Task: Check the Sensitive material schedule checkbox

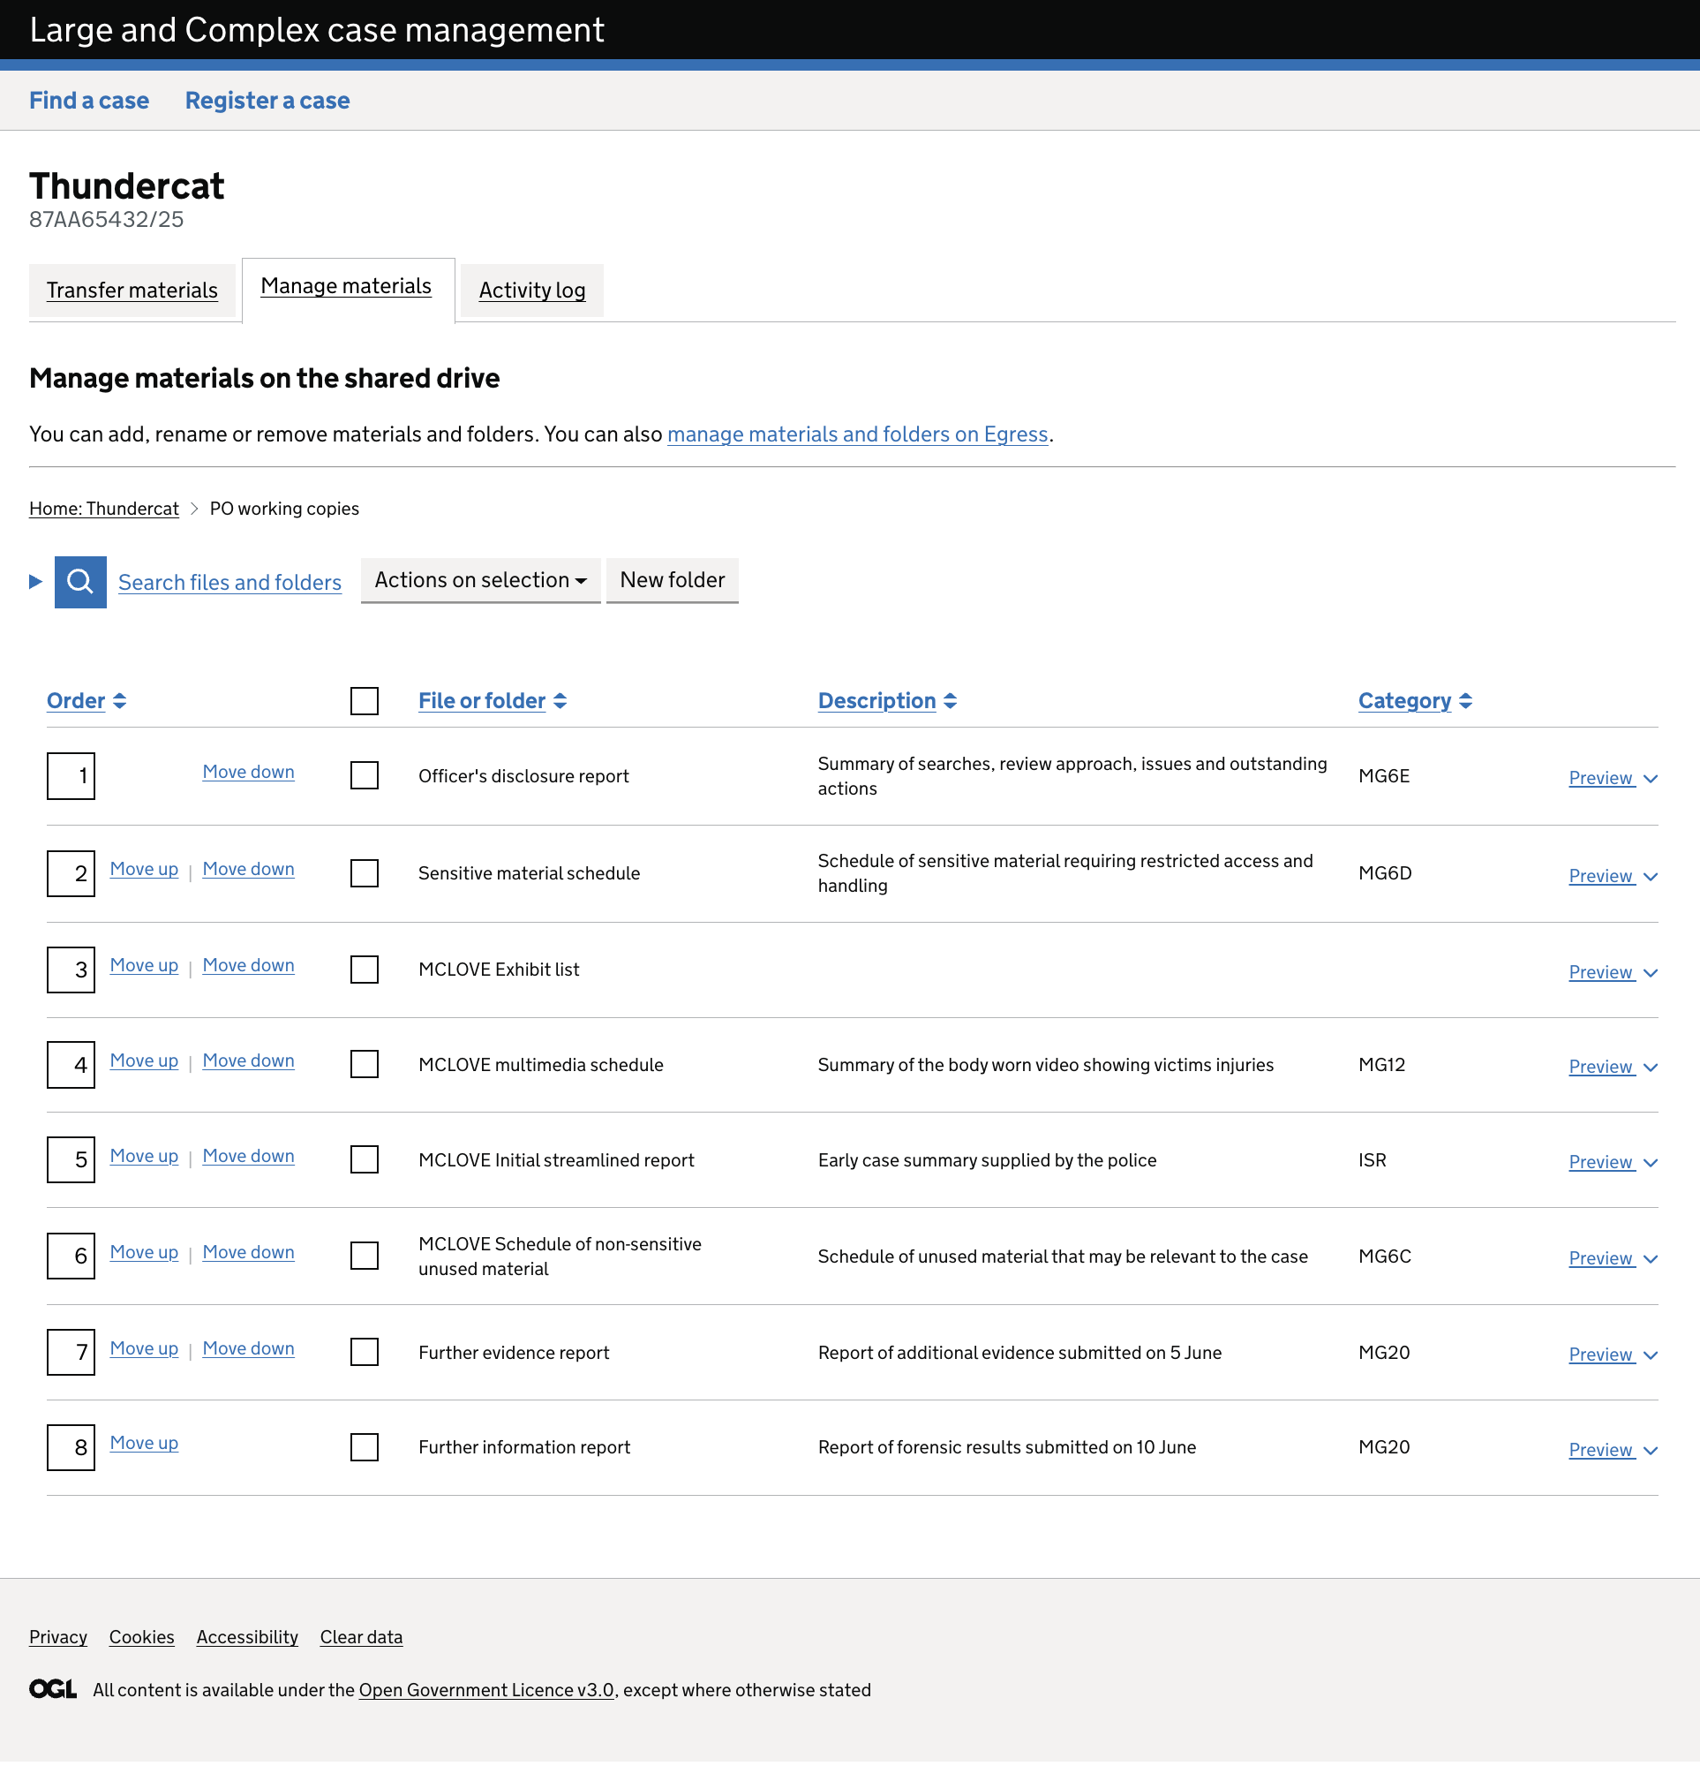Action: (x=364, y=873)
